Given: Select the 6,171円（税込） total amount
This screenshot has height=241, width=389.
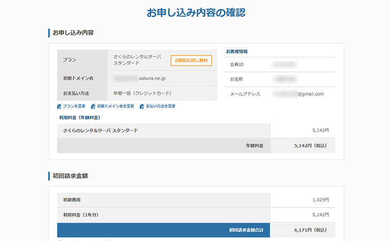Looking at the screenshot, I should tap(310, 230).
